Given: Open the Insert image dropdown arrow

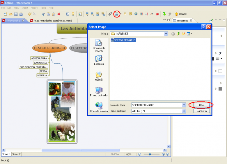Looking at the screenshot, I should pos(121,14).
